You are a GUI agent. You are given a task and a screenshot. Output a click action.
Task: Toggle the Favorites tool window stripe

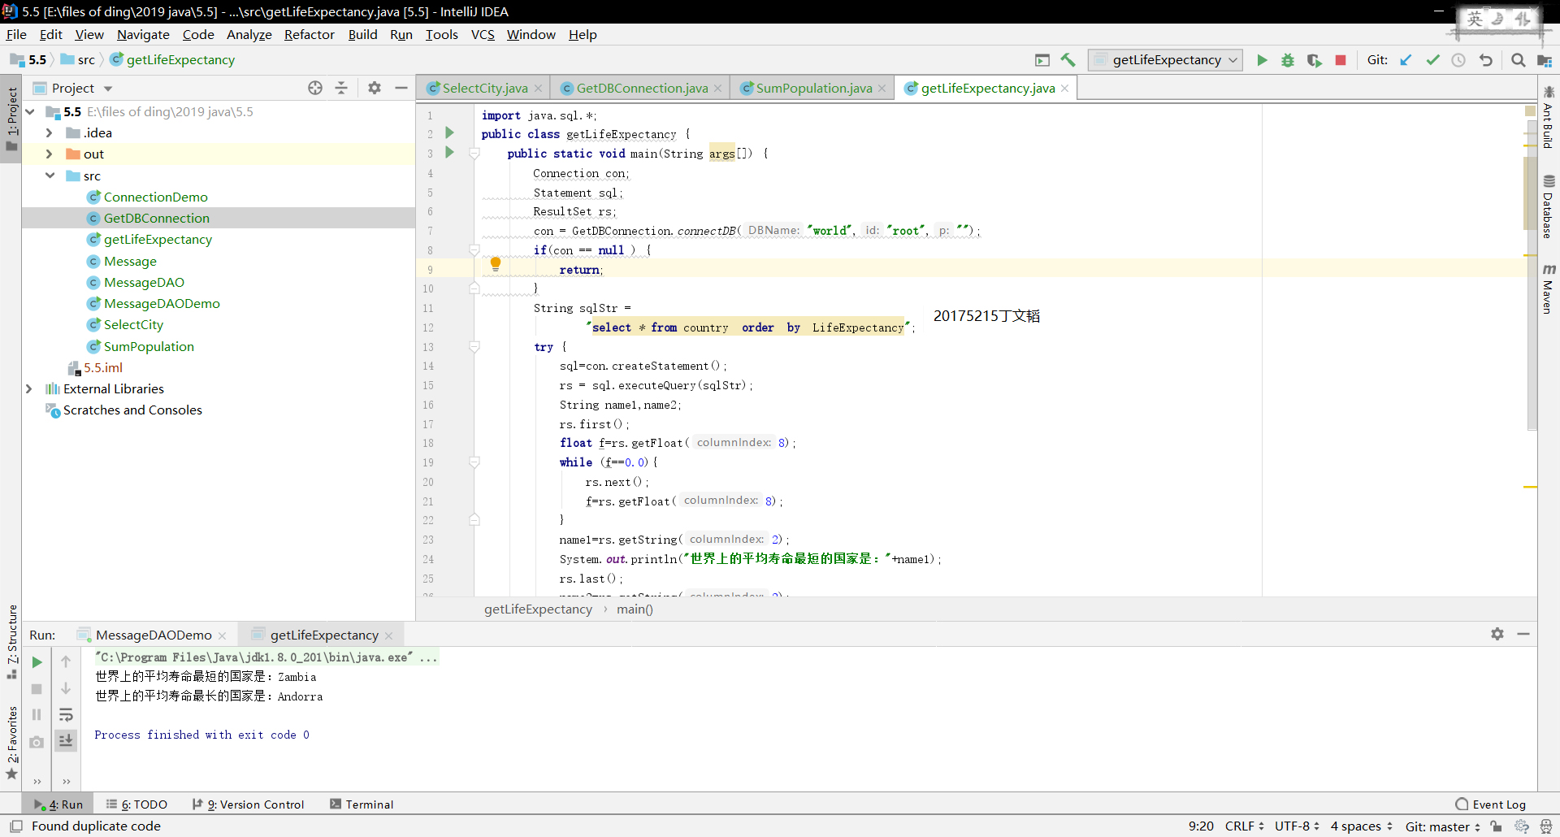point(11,742)
